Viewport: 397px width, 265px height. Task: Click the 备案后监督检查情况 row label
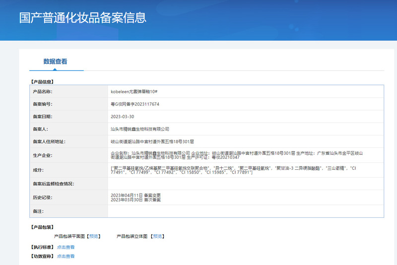(x=53, y=184)
